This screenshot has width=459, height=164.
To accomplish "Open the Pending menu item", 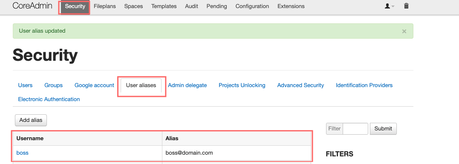I will click(217, 6).
